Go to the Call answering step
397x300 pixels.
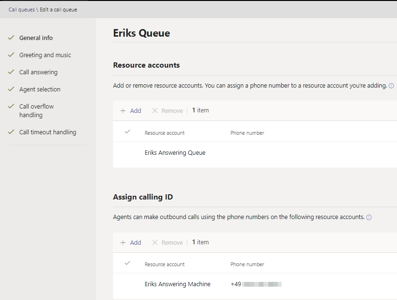coord(38,72)
